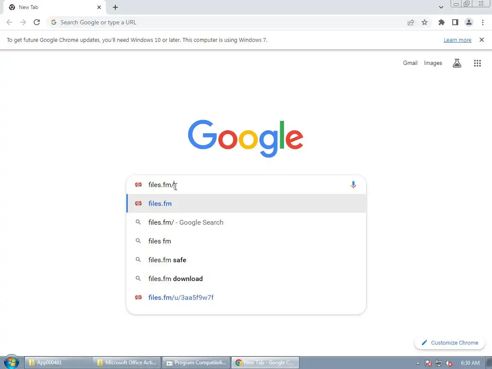Reload the current page
The image size is (492, 369).
tap(37, 22)
